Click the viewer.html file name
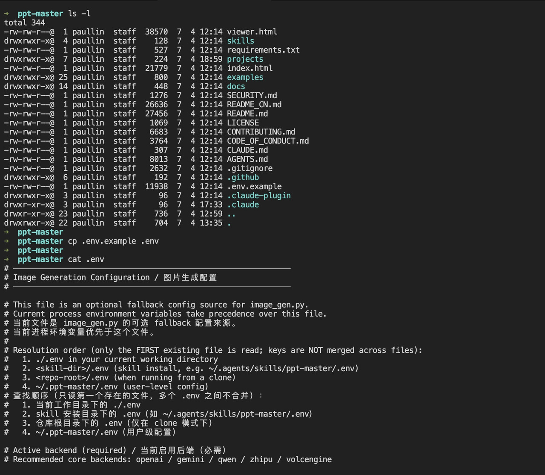Image resolution: width=545 pixels, height=475 pixels. (x=252, y=32)
